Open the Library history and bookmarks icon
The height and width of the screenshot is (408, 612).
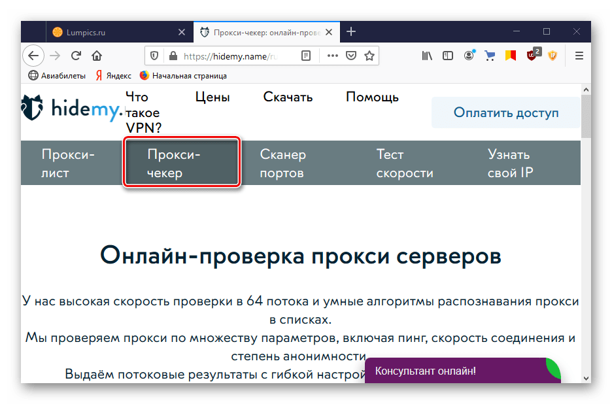[427, 56]
